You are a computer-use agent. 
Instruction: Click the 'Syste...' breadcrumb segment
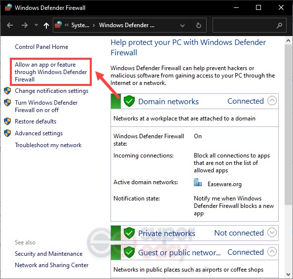[x=80, y=25]
